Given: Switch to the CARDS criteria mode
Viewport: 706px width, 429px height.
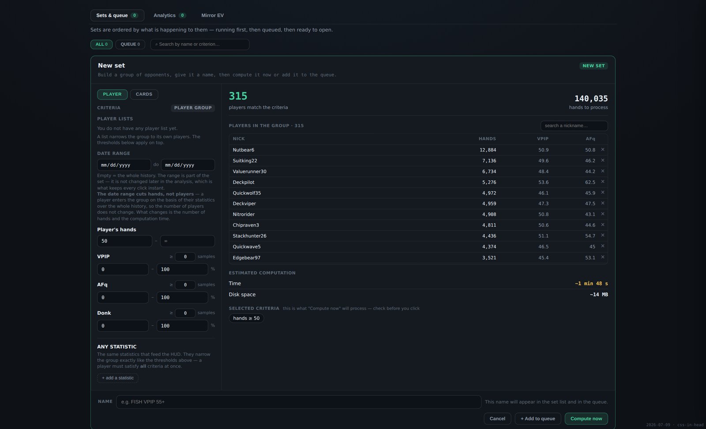Looking at the screenshot, I should coord(144,94).
